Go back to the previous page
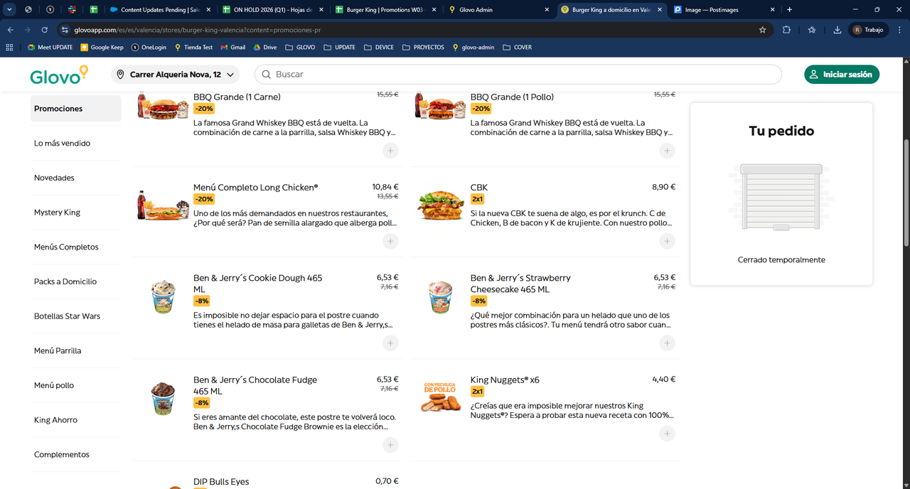This screenshot has width=910, height=489. (x=11, y=30)
